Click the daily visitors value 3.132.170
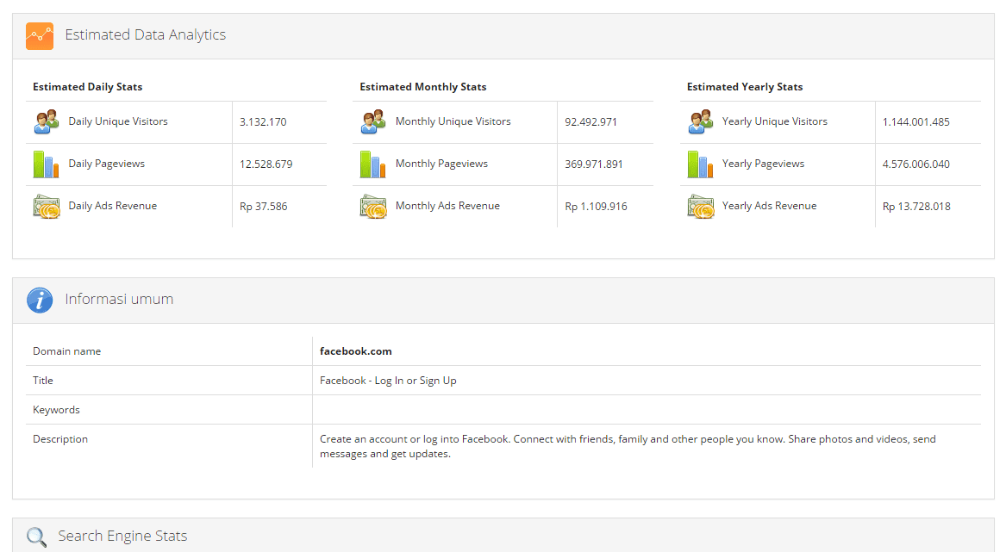This screenshot has width=1006, height=552. pos(263,121)
